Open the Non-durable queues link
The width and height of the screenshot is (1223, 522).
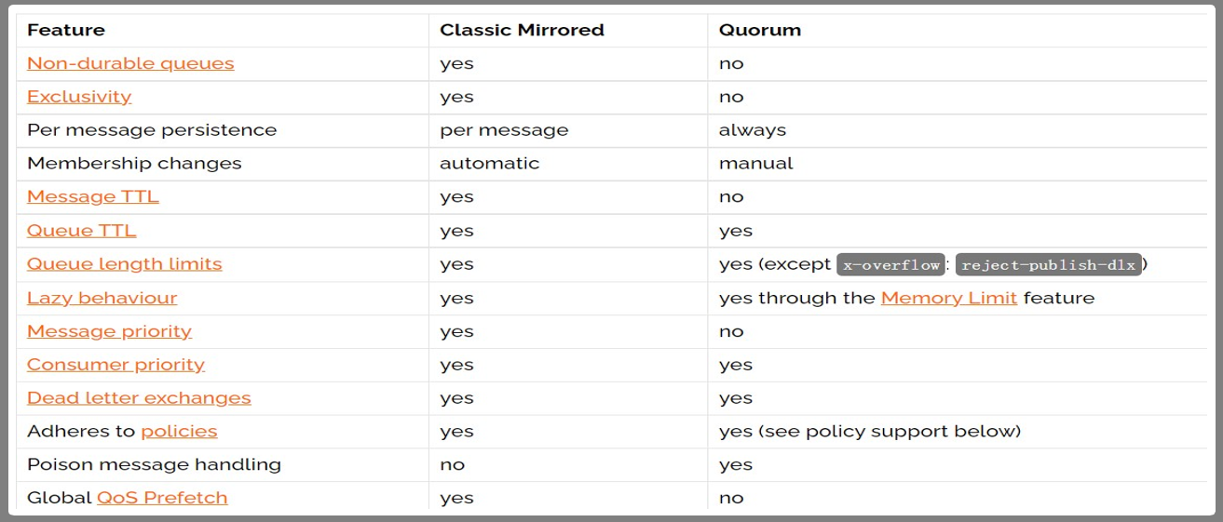coord(130,63)
